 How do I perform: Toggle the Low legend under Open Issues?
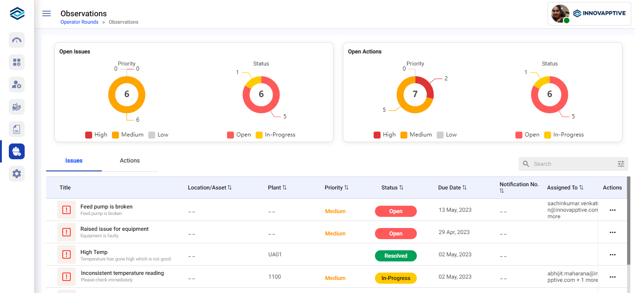coord(159,135)
